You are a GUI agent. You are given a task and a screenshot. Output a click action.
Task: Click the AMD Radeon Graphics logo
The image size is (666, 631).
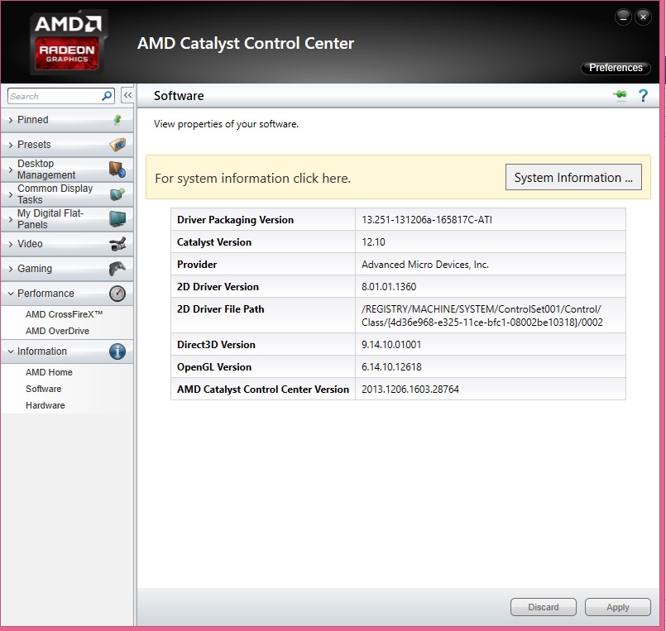click(x=68, y=42)
